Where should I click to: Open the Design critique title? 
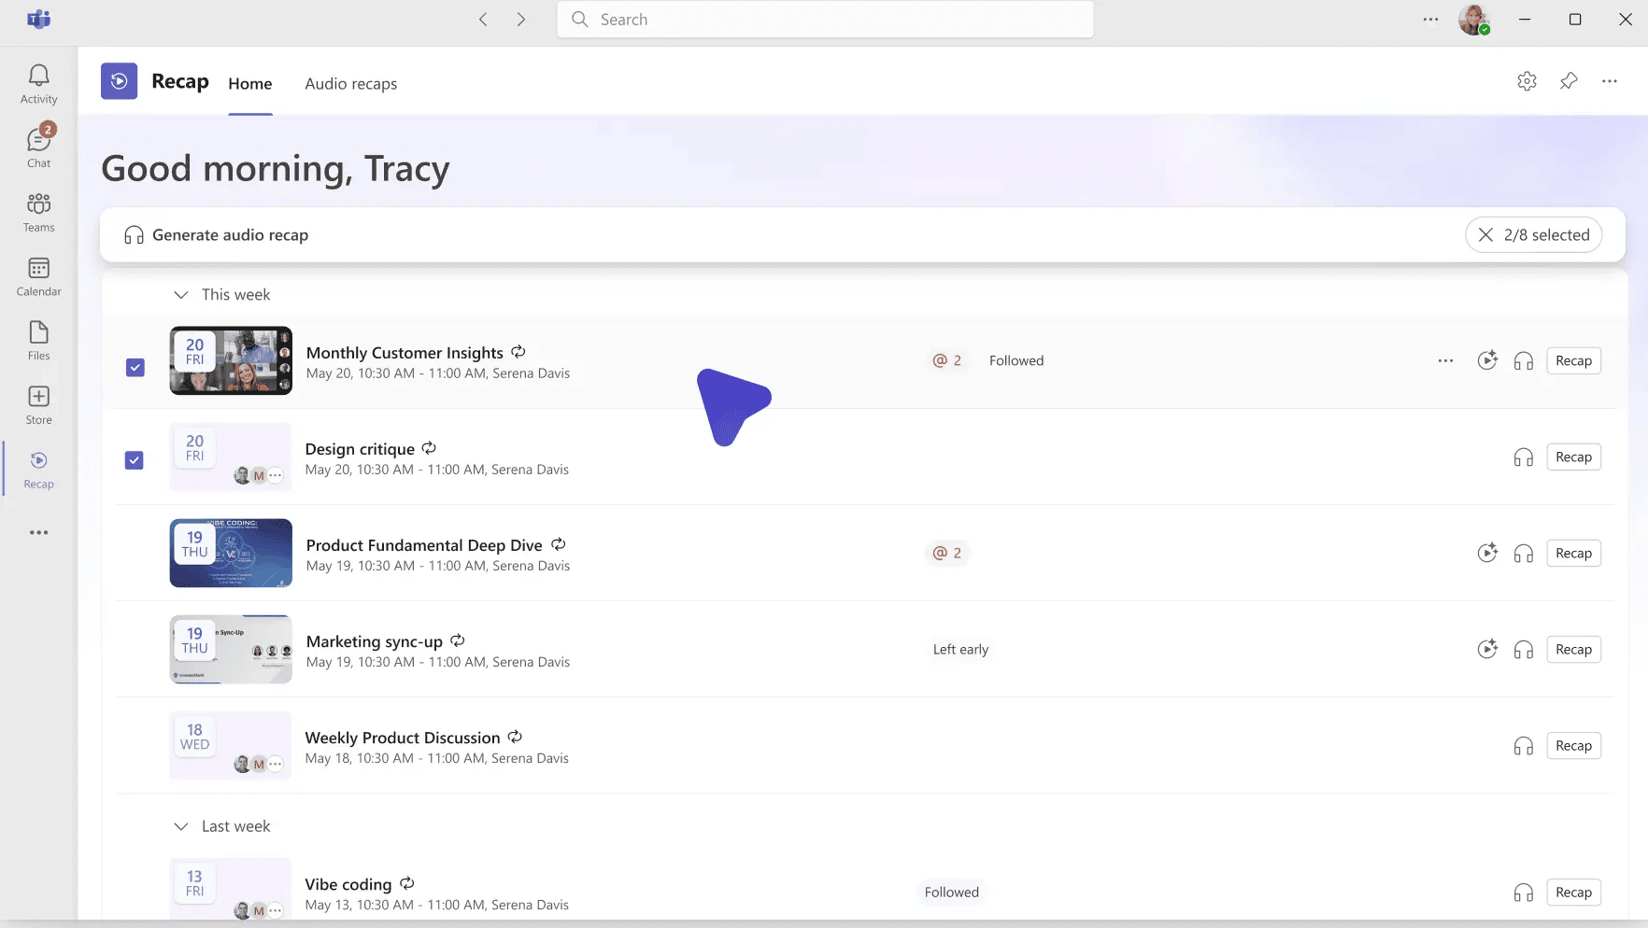click(x=360, y=449)
